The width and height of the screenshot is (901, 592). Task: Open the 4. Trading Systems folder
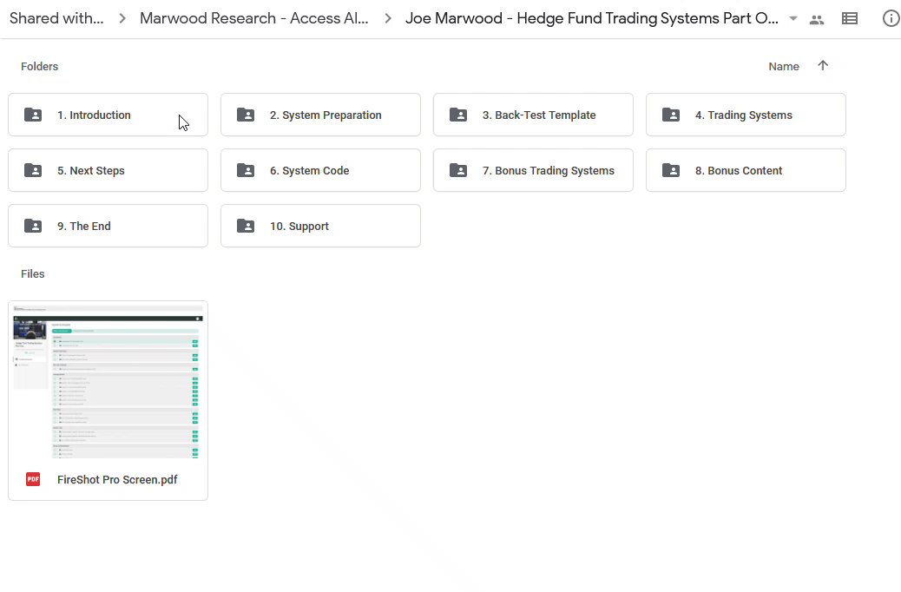[746, 115]
